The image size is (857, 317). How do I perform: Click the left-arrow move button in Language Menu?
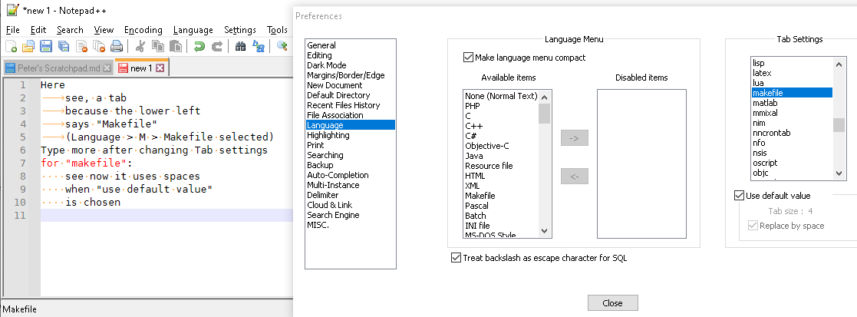[575, 177]
